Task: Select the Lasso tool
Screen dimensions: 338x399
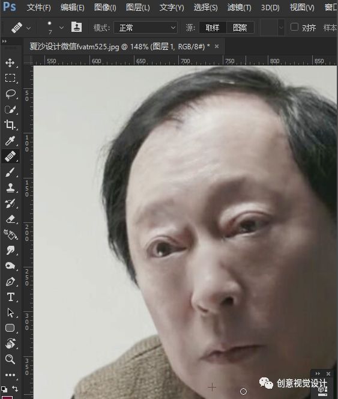Action: click(x=10, y=94)
